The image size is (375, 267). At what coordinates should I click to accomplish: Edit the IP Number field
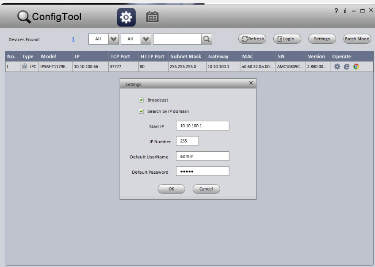(x=187, y=141)
